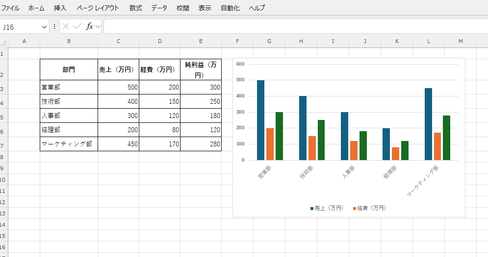Screen dimensions: 488x257
Task: Select row 3 header
Action: point(4,87)
